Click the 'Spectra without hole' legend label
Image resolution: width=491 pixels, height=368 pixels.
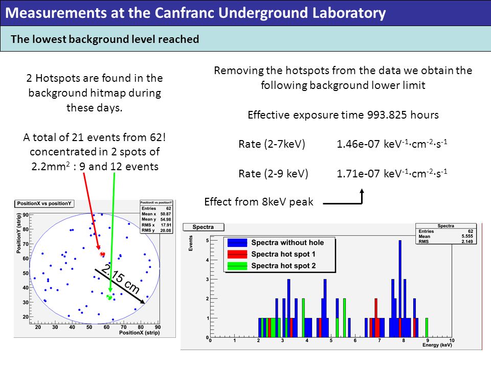point(287,243)
